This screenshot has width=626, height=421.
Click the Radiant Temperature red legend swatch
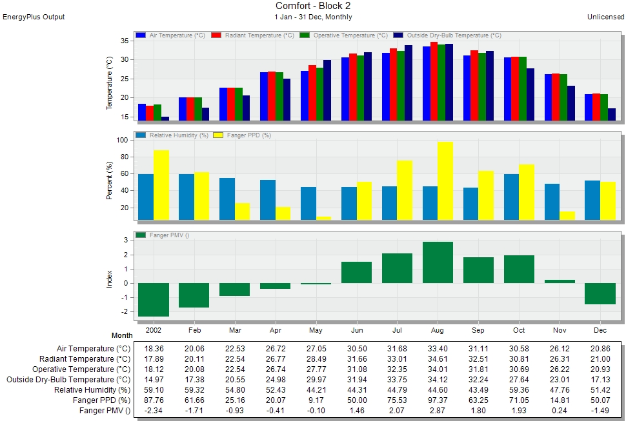(216, 35)
